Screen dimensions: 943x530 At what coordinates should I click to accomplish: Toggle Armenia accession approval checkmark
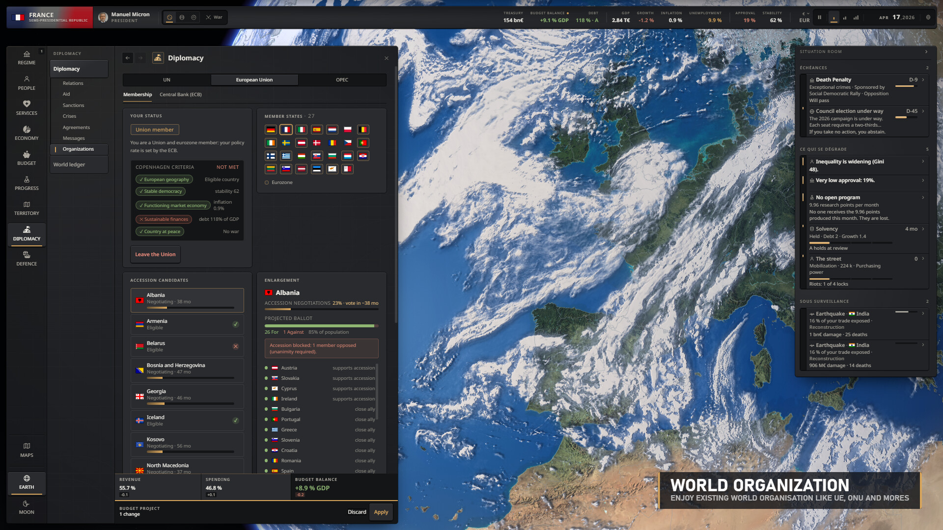point(236,324)
